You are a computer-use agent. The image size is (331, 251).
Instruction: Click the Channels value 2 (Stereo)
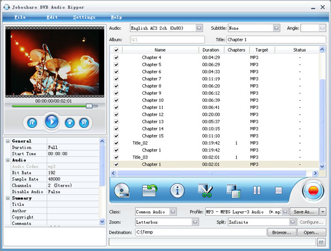coord(60,185)
